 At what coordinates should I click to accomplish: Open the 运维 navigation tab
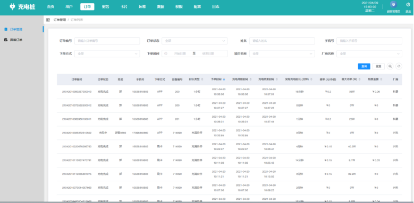[x=142, y=7]
